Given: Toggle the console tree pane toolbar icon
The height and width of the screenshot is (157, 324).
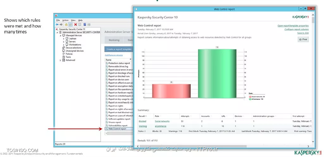Looking at the screenshot, I should (x=71, y=24).
